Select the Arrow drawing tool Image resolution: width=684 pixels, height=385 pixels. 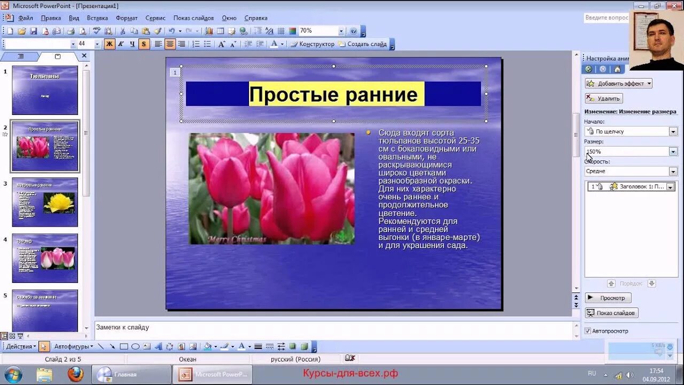[113, 346]
